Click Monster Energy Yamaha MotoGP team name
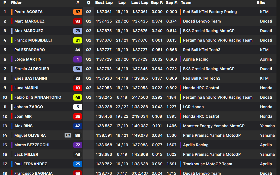 [x=214, y=126]
